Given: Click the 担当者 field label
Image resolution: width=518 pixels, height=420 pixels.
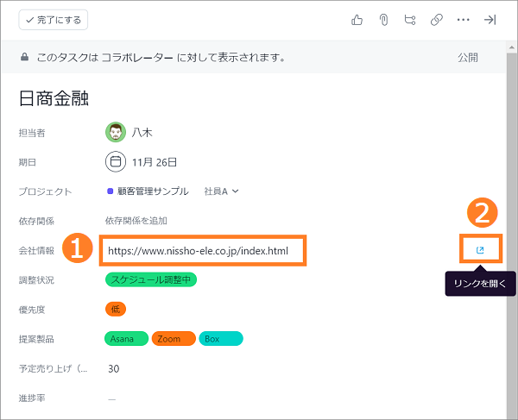Looking at the screenshot, I should coord(32,133).
